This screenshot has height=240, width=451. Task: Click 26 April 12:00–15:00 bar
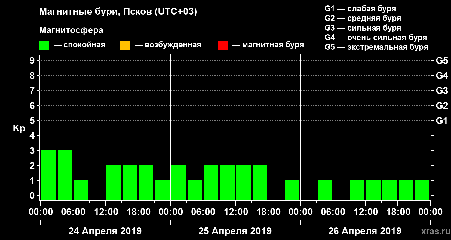pyautogui.click(x=373, y=190)
